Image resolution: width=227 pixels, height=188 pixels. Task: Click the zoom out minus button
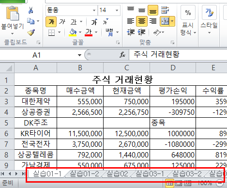220,183
